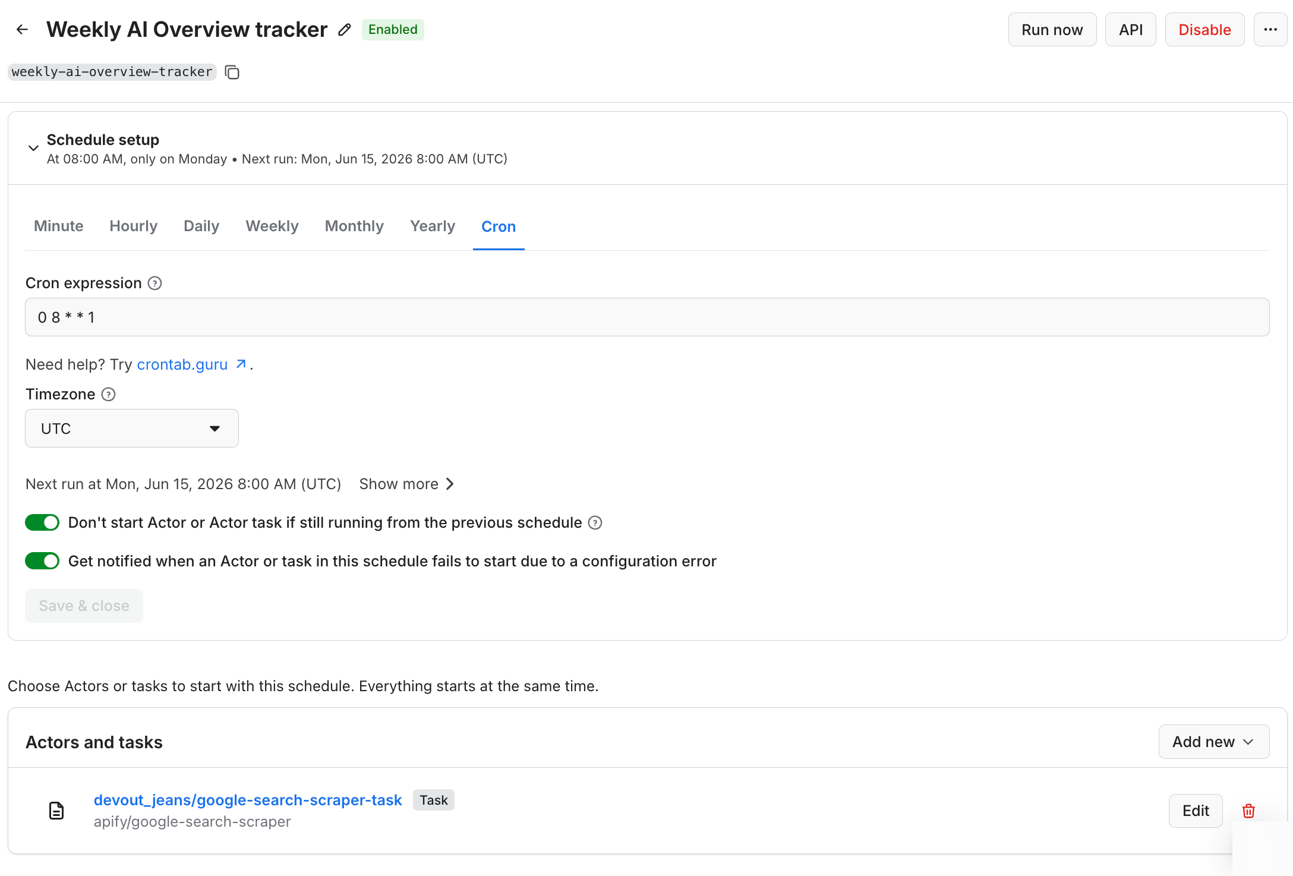Expand Show more next runs
The height and width of the screenshot is (876, 1293).
(407, 484)
